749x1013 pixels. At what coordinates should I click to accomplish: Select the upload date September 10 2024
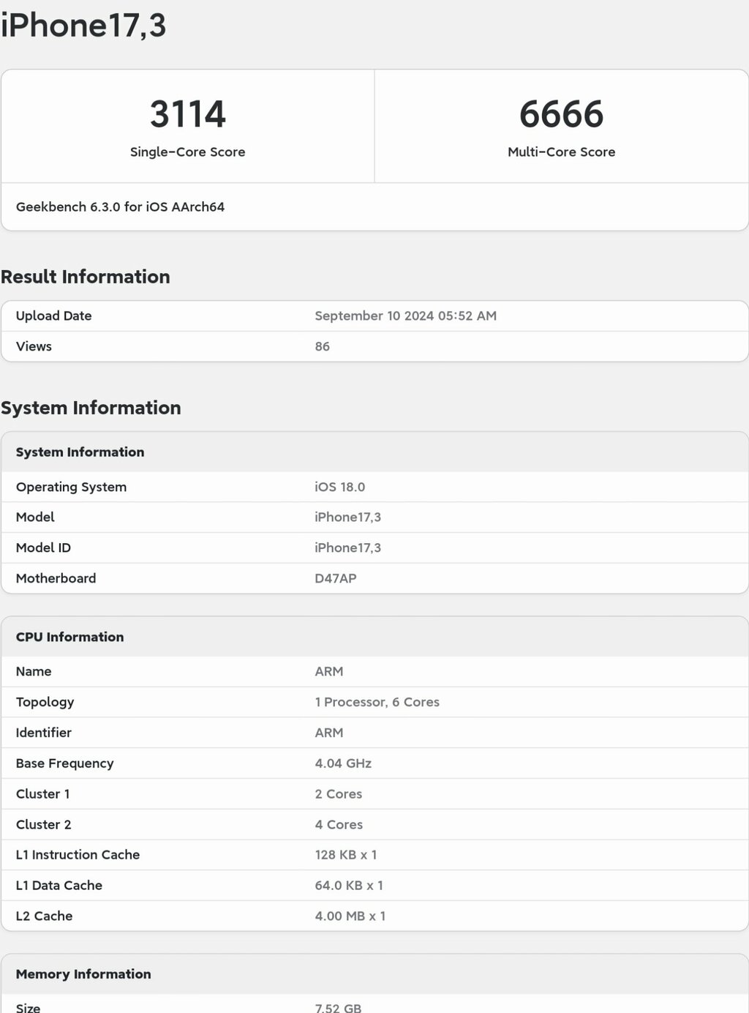pyautogui.click(x=405, y=316)
